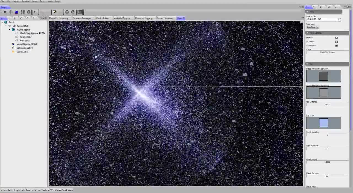
Task: Pick the Global Ambient Color (Max) swatch
Action: click(323, 93)
